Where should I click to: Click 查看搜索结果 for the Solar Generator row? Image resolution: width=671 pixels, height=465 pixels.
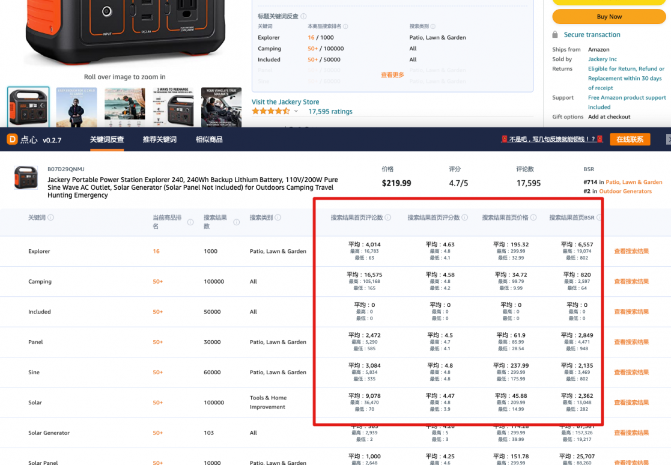[631, 433]
